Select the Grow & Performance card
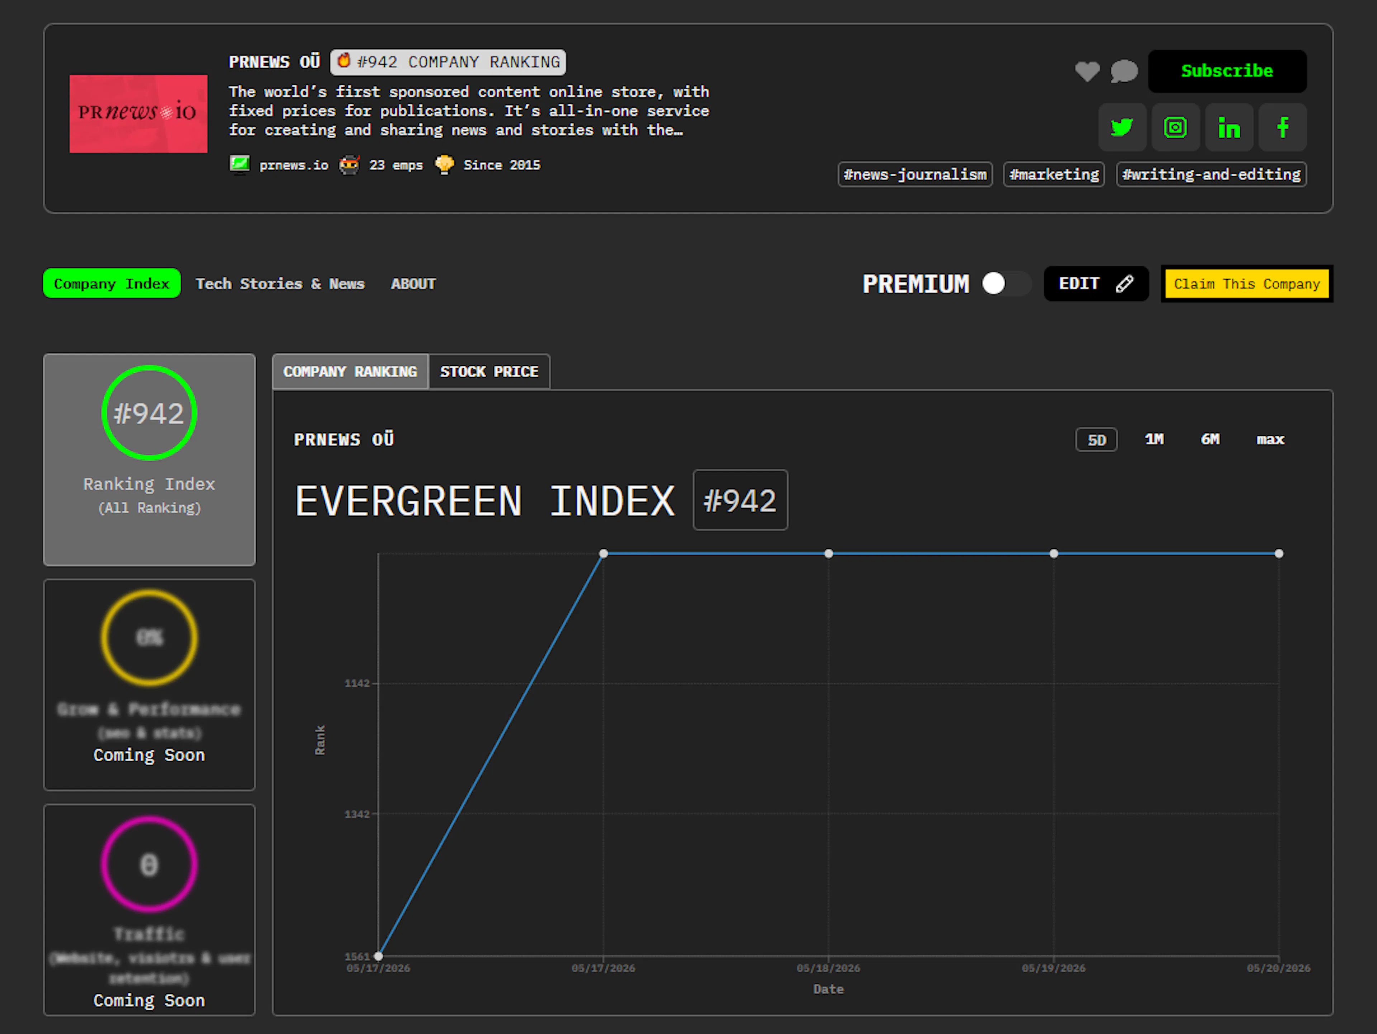 coord(150,685)
